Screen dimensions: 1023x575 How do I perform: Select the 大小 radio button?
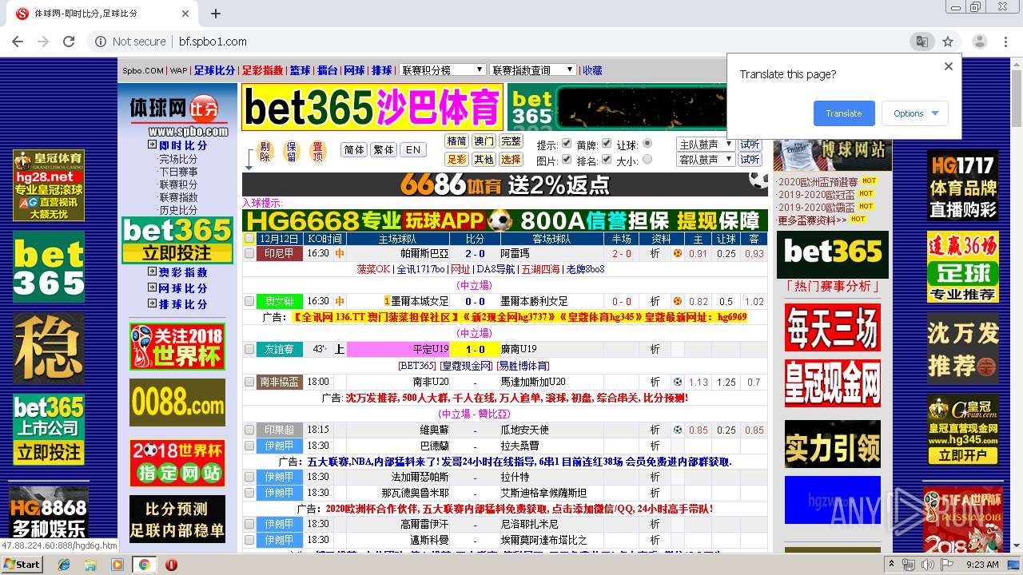coord(647,159)
